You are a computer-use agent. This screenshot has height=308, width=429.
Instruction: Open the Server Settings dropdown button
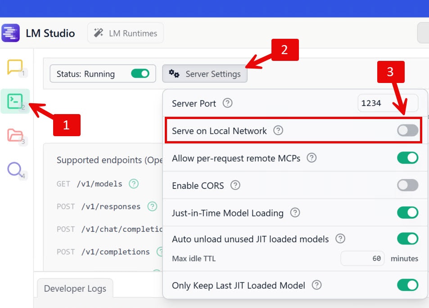pos(205,74)
